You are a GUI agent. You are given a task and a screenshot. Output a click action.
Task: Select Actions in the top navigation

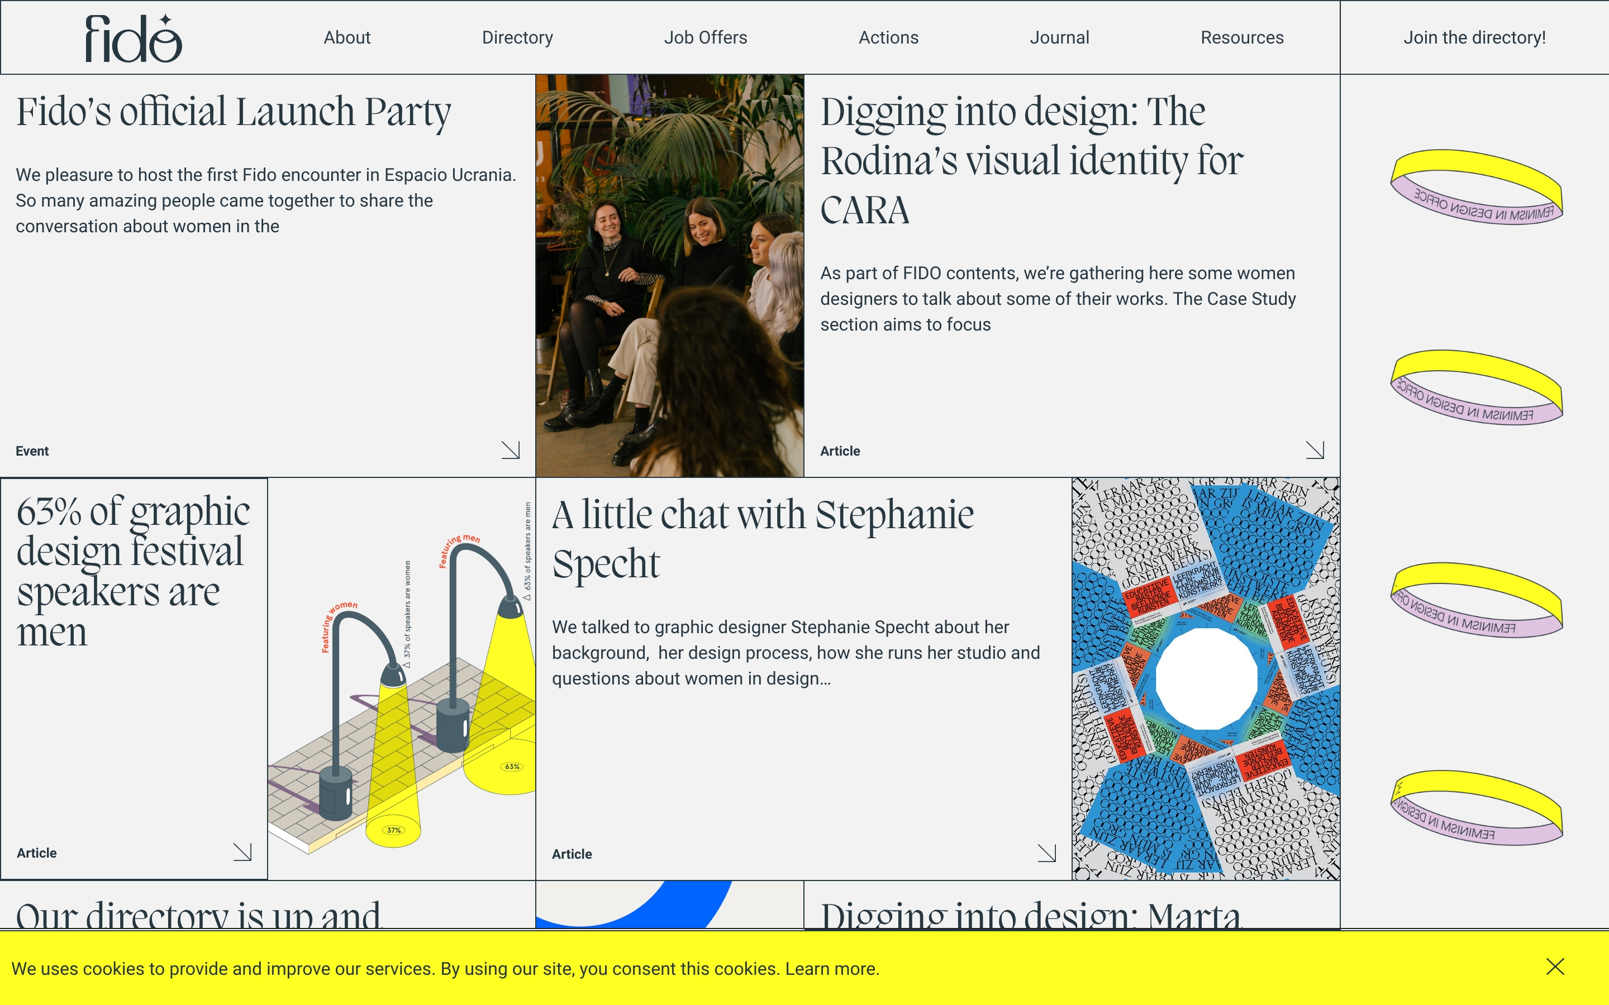tap(888, 38)
